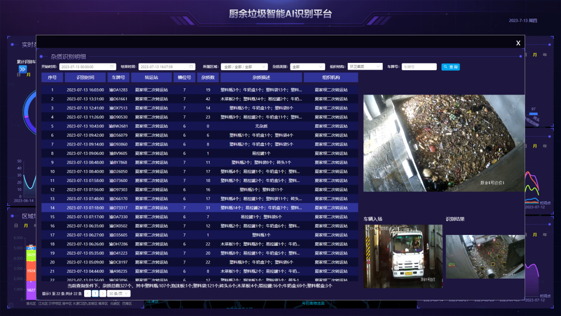Click the 开始时间 date input
This screenshot has height=316, width=561.
click(x=88, y=67)
